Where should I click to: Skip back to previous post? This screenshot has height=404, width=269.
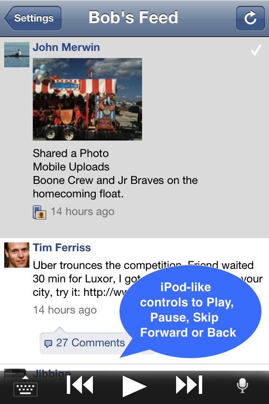pyautogui.click(x=80, y=385)
